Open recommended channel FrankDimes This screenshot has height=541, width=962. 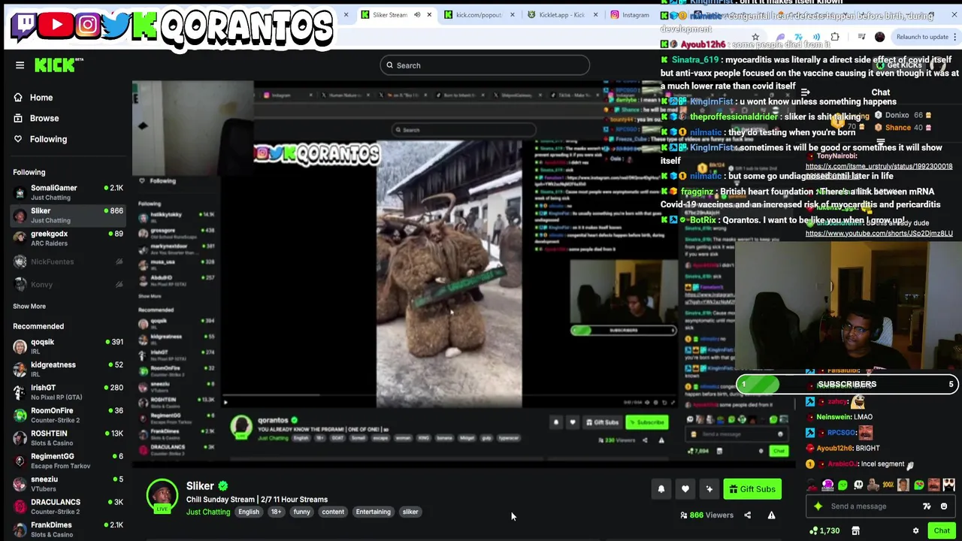tap(68, 530)
